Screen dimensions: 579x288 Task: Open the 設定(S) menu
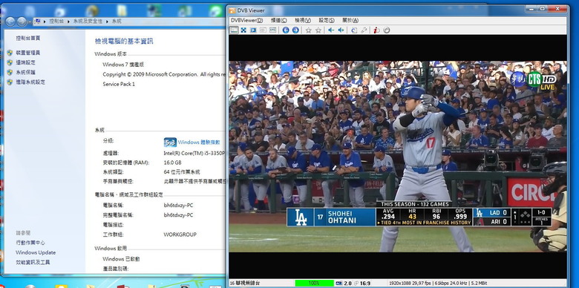click(327, 20)
